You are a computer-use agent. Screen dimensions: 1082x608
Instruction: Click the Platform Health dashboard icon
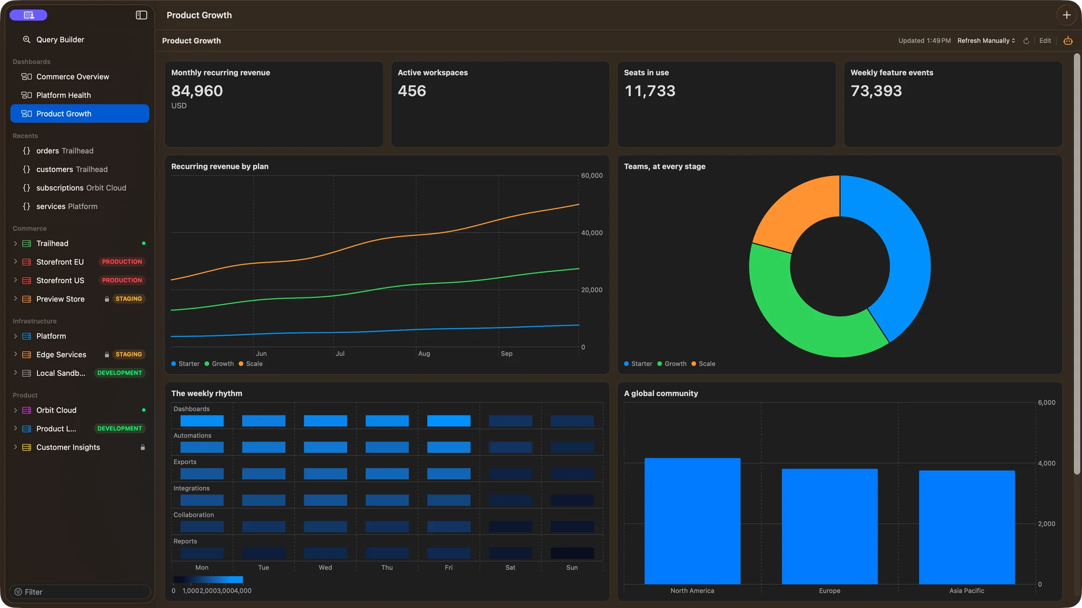point(27,95)
